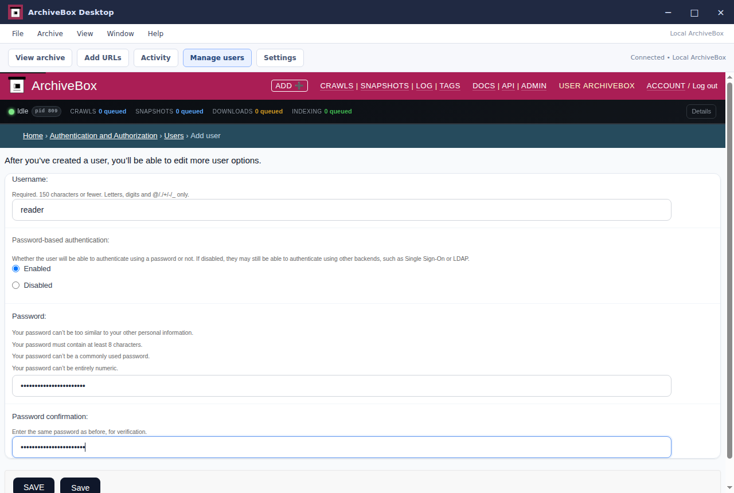Click the green Idle status indicator
This screenshot has width=734, height=493.
tap(11, 111)
